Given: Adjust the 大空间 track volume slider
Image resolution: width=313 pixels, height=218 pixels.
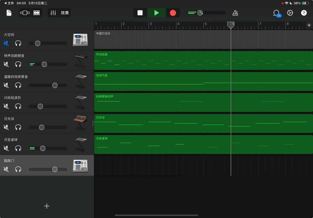Looking at the screenshot, I should coord(38,43).
